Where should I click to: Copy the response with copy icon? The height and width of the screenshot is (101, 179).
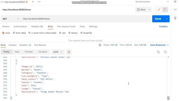[x=158, y=52]
